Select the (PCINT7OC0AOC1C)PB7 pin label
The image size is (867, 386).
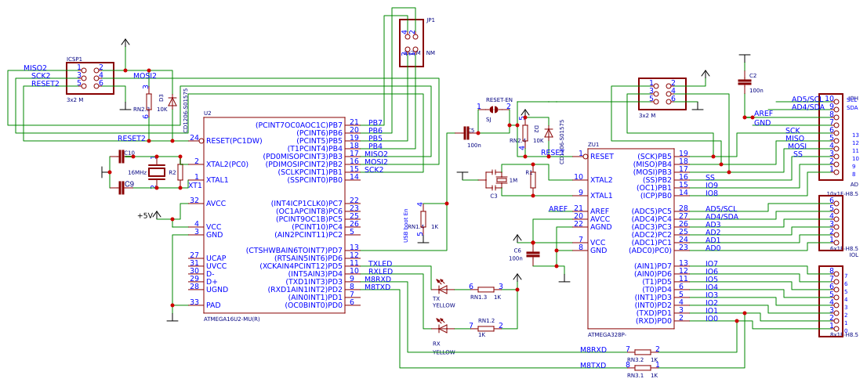299,124
